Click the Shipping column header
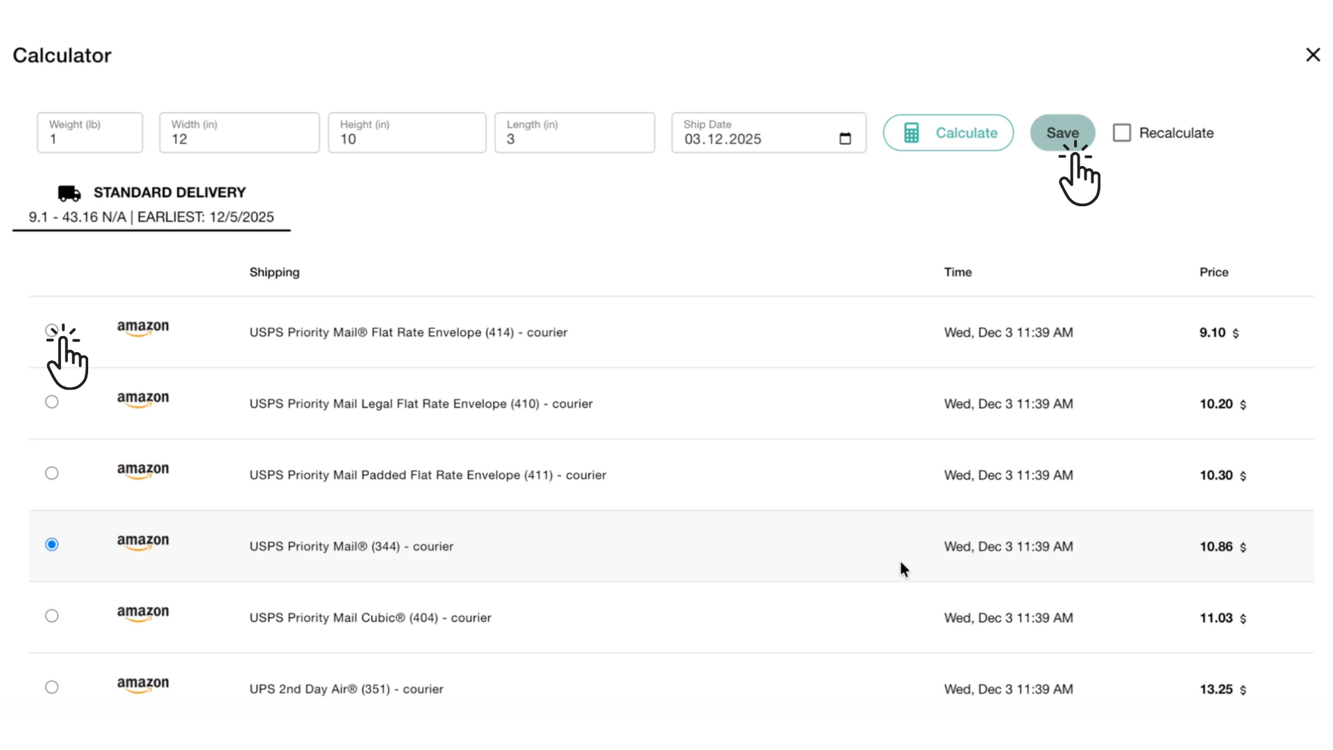 [274, 272]
